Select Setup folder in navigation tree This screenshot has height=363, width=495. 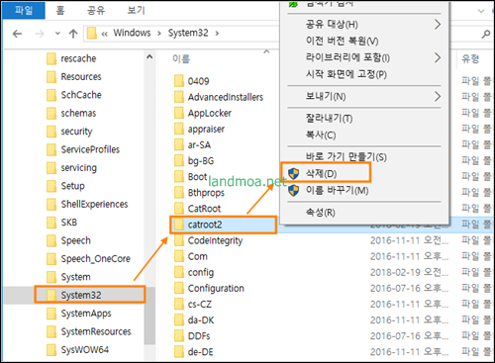72,186
